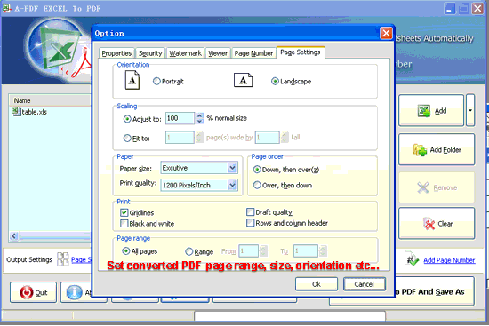Enable Draft quality checkbox
Screen dimensions: 489x326
(x=250, y=212)
